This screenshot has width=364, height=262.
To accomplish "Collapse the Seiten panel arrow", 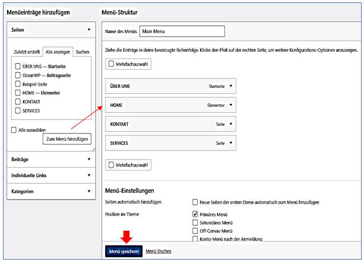I will coord(89,29).
